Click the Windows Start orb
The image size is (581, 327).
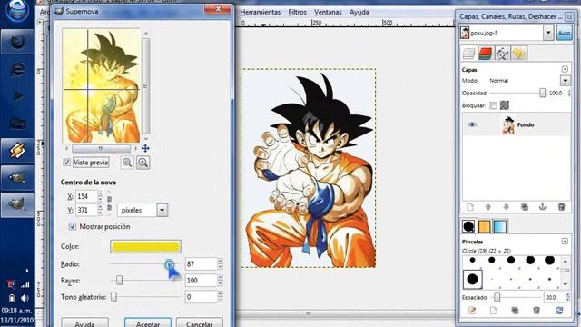tap(16, 11)
